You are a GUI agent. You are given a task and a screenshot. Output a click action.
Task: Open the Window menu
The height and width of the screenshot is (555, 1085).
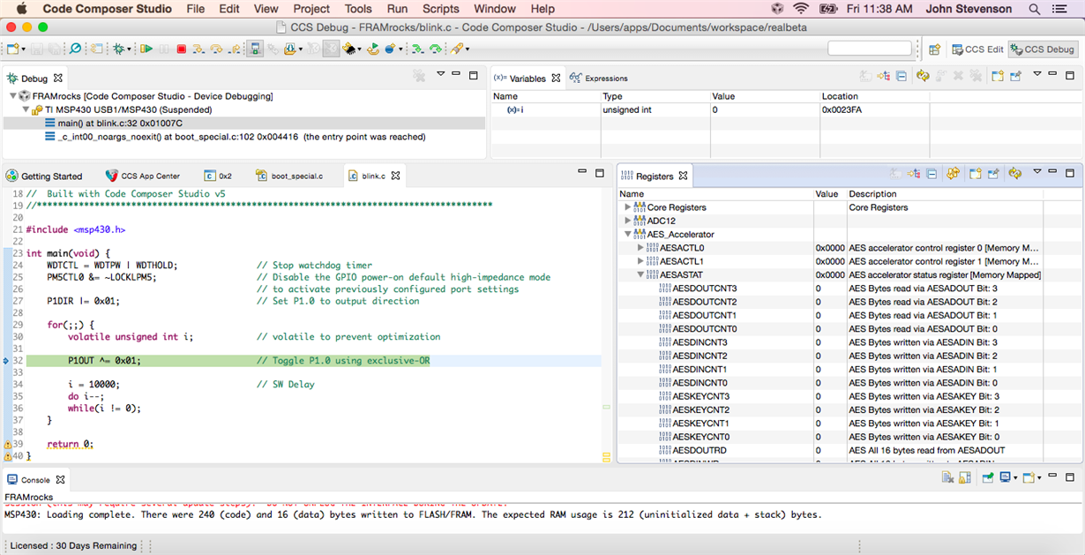pyautogui.click(x=495, y=9)
